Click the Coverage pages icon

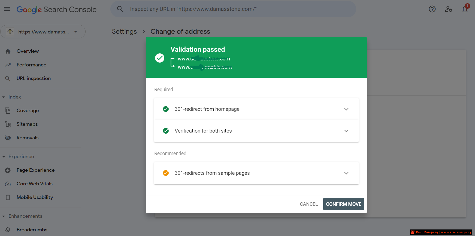pos(8,111)
